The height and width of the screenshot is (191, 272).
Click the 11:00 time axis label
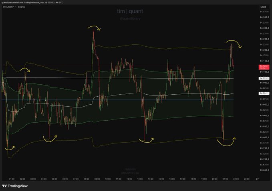point(119,179)
